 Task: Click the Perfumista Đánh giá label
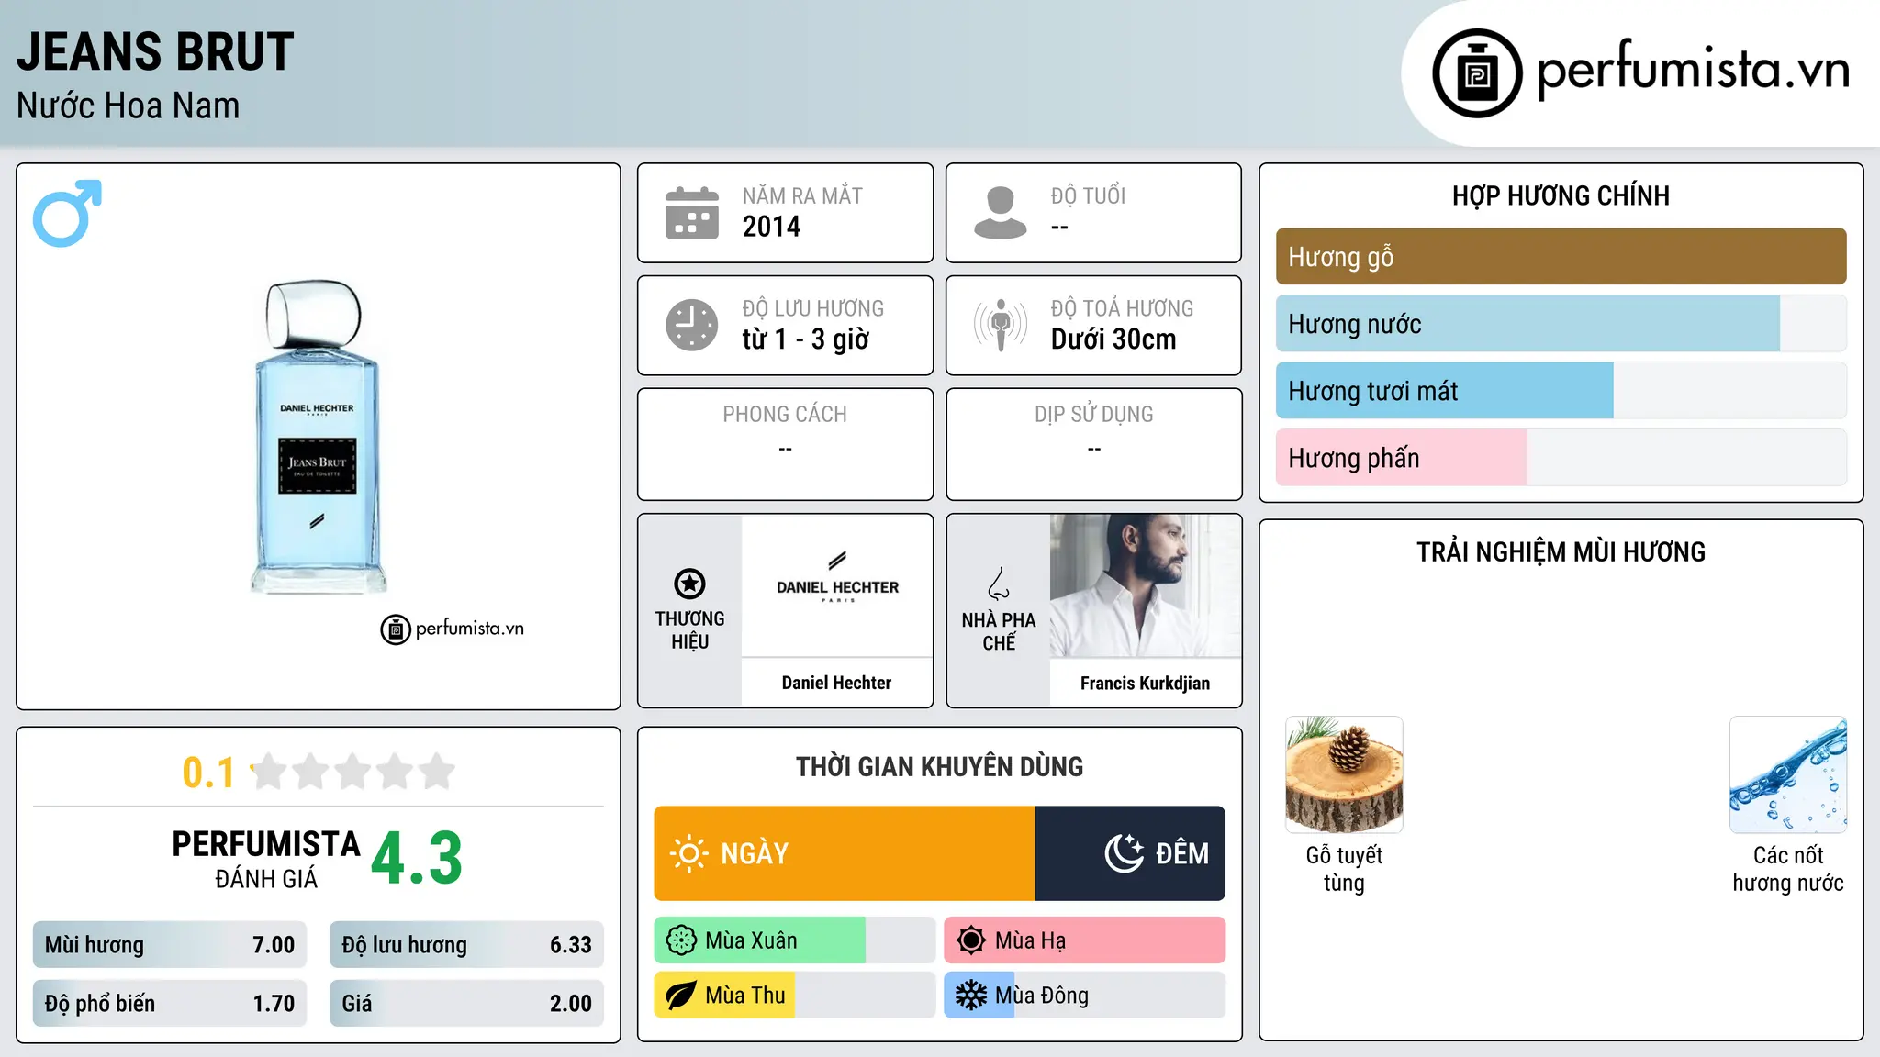266,859
